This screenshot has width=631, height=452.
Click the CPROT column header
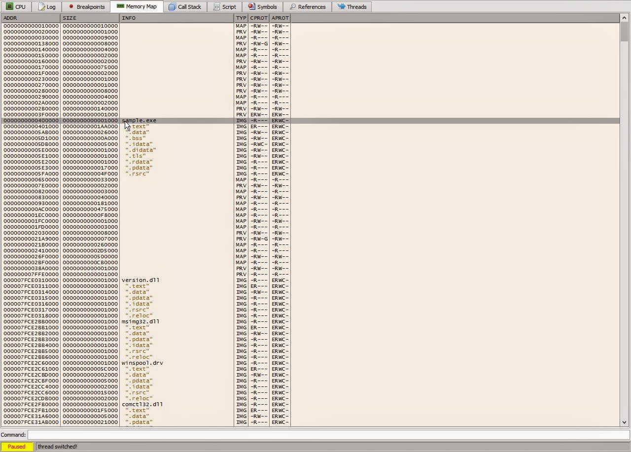tap(259, 18)
